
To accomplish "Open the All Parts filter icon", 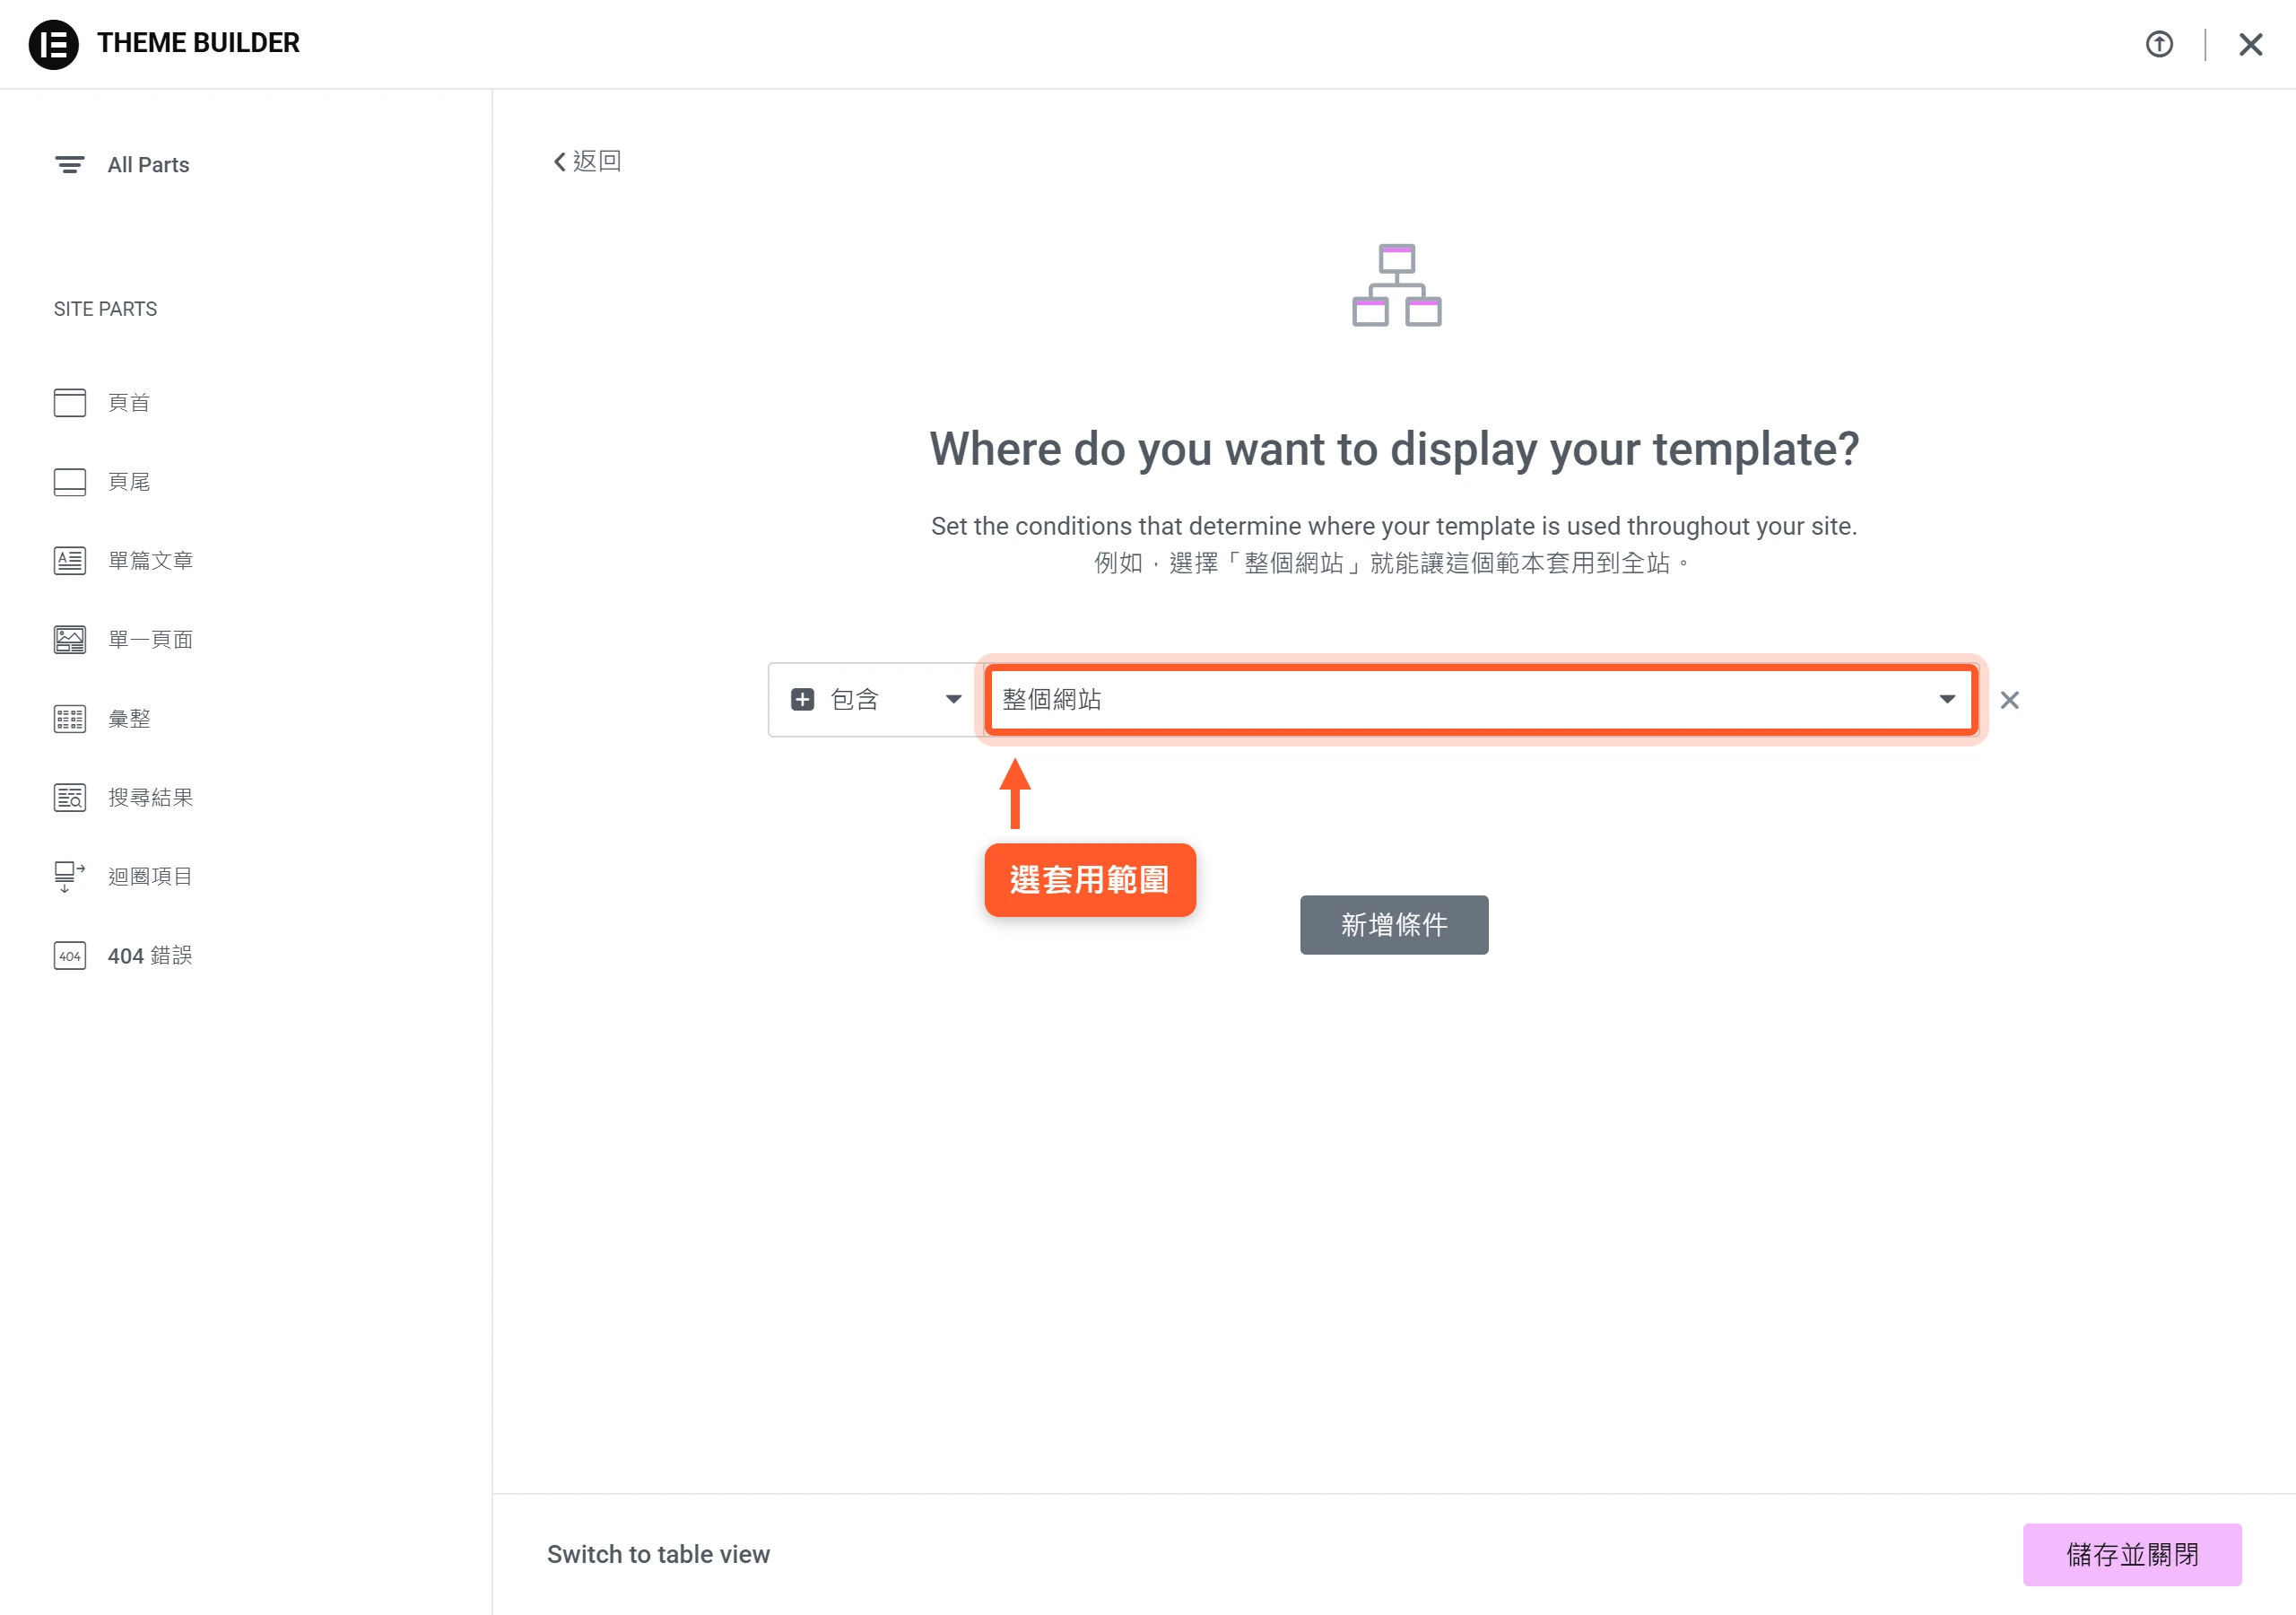I will click(69, 165).
